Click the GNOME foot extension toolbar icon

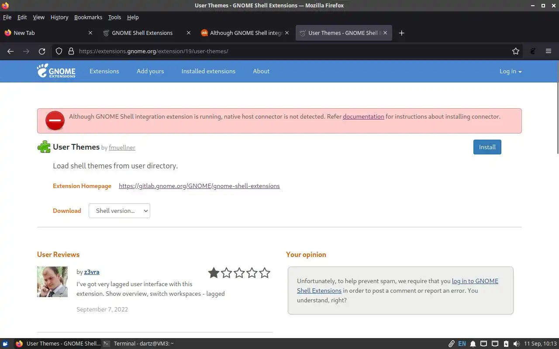(533, 51)
